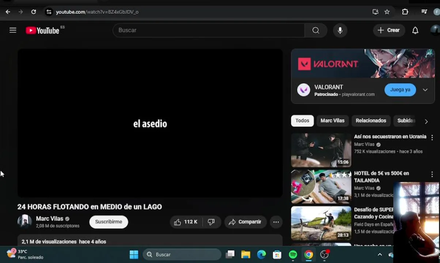Screen dimensions: 440x263
Task: Switch to Chrome in the taskbar
Action: tap(309, 255)
